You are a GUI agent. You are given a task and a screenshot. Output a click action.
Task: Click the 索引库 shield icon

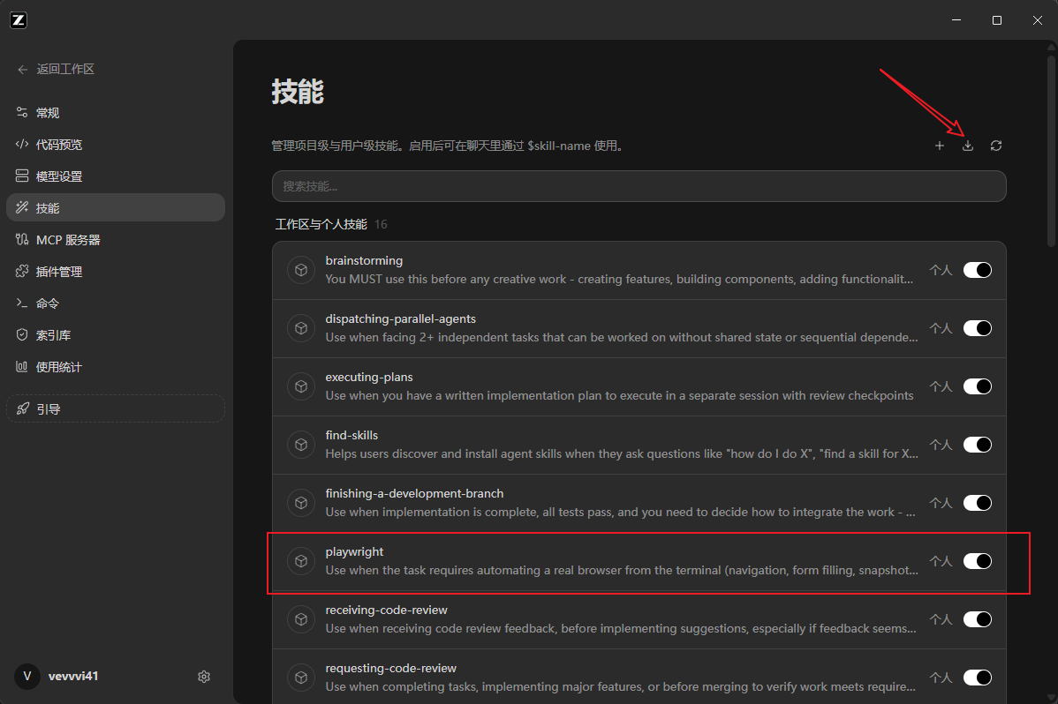(22, 334)
